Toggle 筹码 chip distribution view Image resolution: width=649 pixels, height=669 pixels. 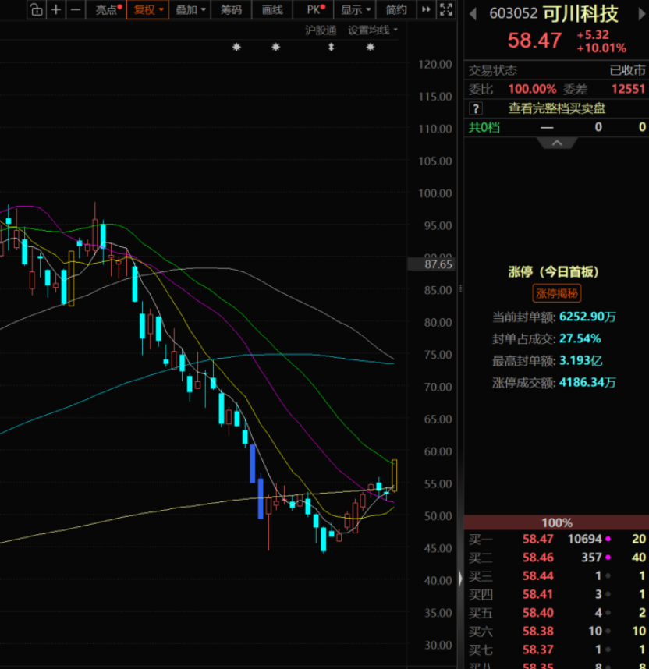click(231, 9)
